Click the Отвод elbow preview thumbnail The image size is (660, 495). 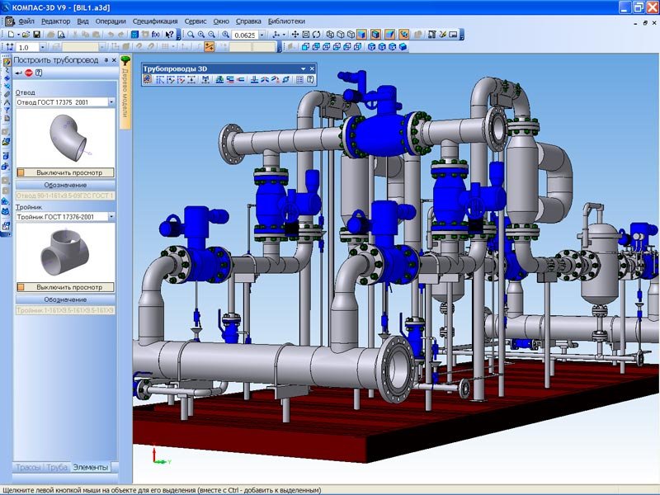click(64, 137)
